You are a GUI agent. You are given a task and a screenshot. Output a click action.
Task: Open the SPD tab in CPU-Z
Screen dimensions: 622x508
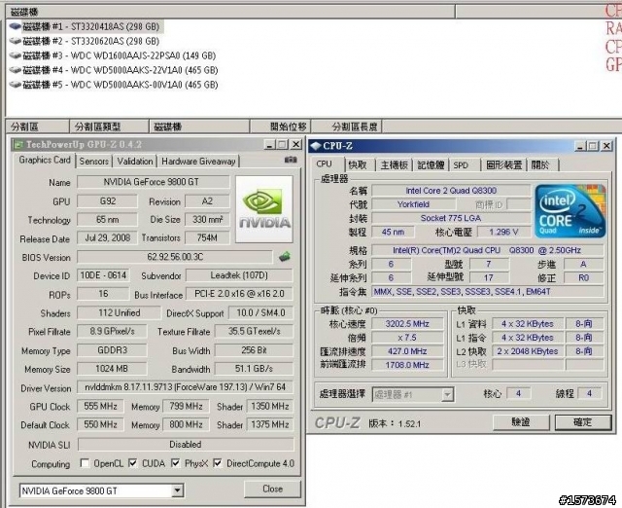coord(461,165)
